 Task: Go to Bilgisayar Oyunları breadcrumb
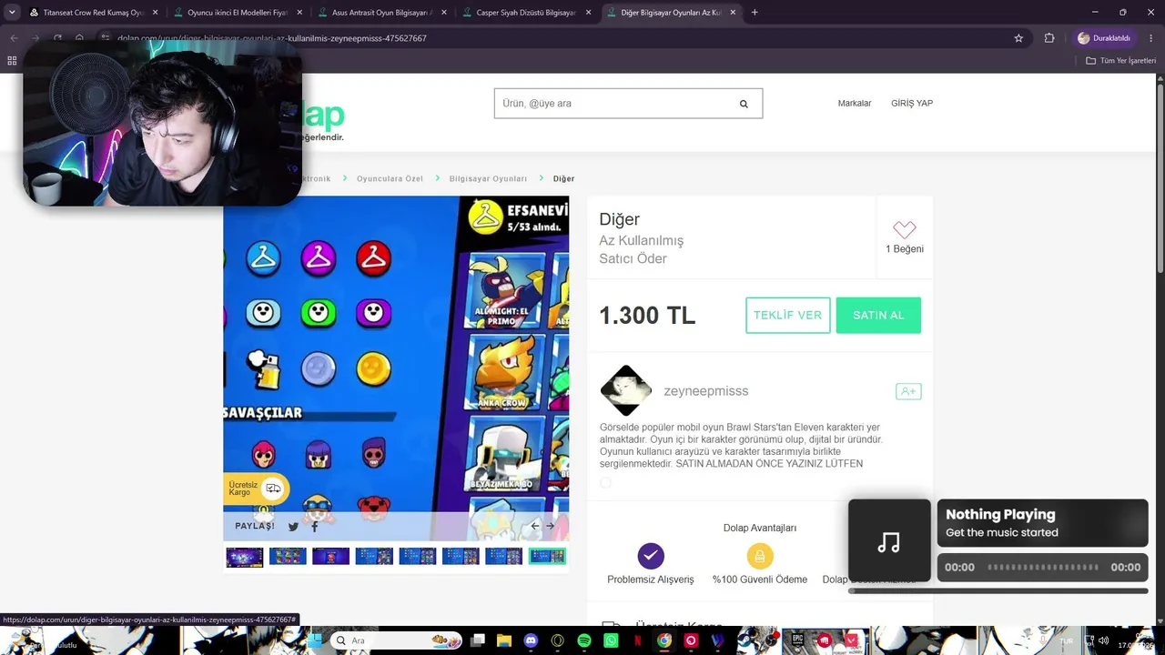(488, 178)
